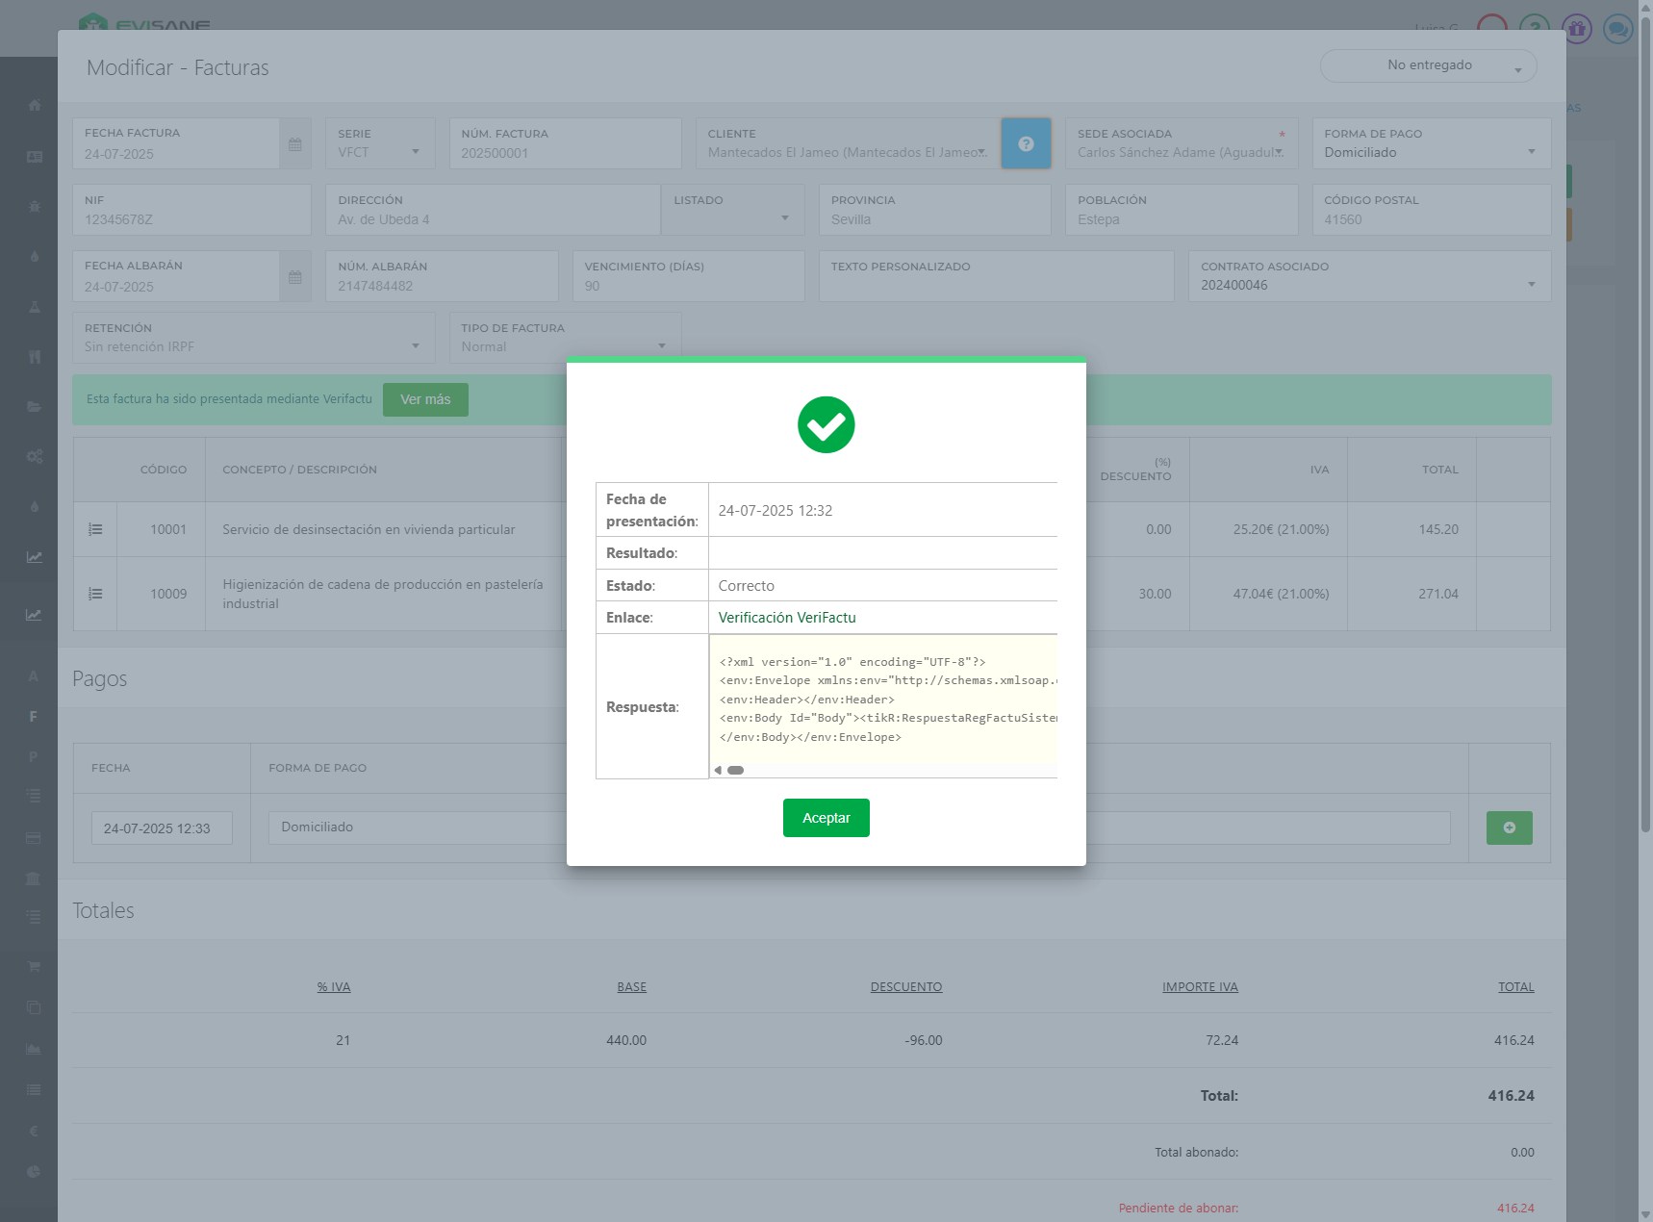Screen dimensions: 1653x1222
Task: Expand the Contrato asociado dropdown
Action: [x=1367, y=285]
